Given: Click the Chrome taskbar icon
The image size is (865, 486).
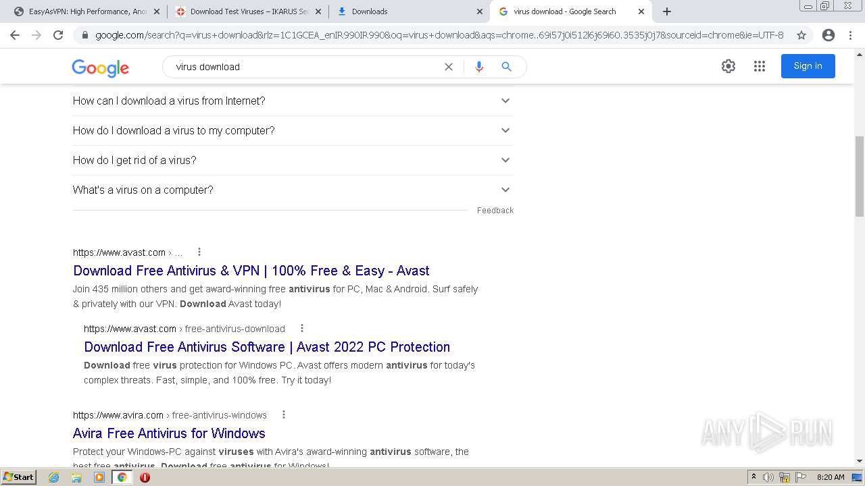Looking at the screenshot, I should 122,477.
